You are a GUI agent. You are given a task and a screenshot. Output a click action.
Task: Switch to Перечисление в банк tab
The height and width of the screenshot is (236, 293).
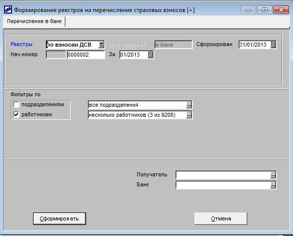pyautogui.click(x=34, y=21)
